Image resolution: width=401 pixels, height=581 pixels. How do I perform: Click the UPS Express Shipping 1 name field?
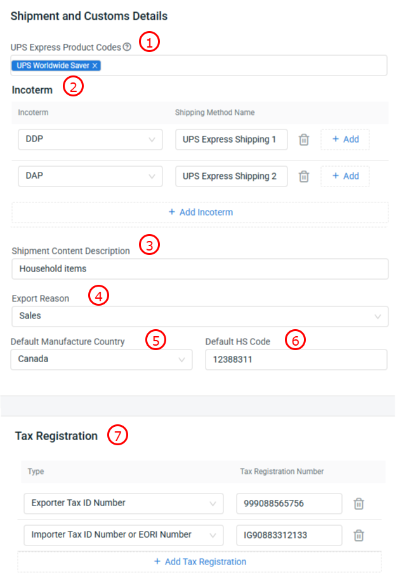coord(231,140)
